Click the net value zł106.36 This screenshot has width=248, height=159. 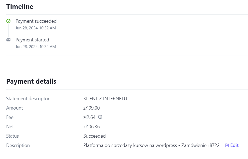92,127
